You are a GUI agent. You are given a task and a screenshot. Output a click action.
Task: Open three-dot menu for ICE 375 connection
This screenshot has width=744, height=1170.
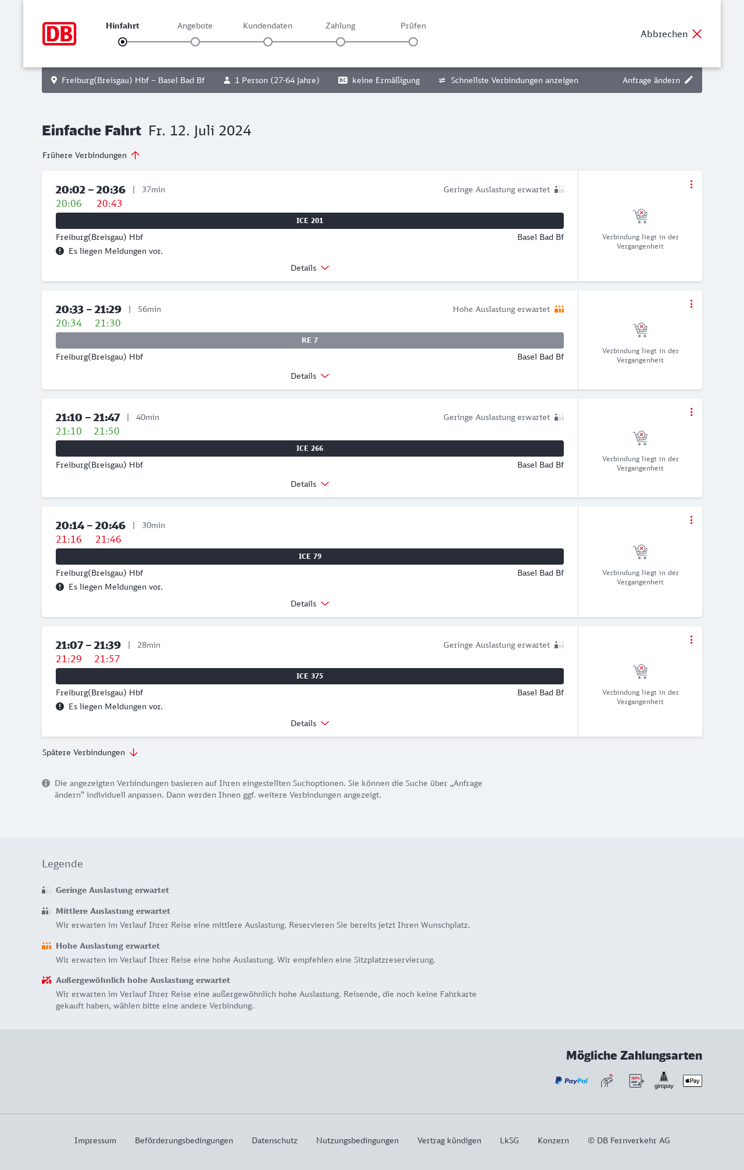point(691,640)
